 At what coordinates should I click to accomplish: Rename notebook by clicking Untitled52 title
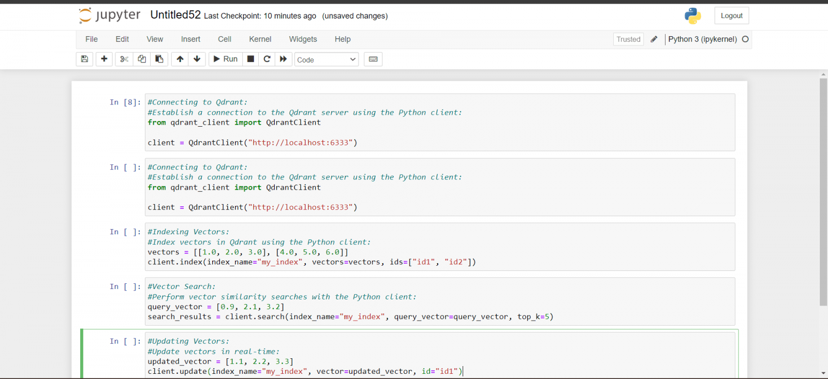[175, 15]
